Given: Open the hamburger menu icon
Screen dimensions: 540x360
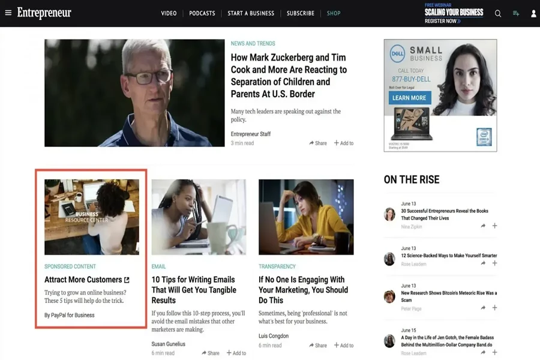Looking at the screenshot, I should pos(8,13).
